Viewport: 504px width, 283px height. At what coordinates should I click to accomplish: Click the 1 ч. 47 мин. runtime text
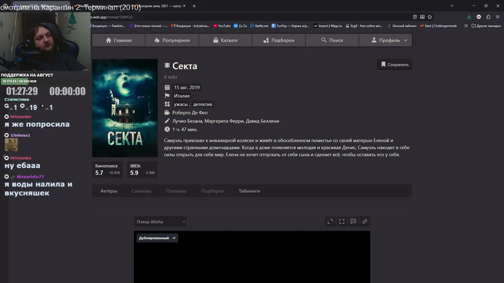[185, 129]
